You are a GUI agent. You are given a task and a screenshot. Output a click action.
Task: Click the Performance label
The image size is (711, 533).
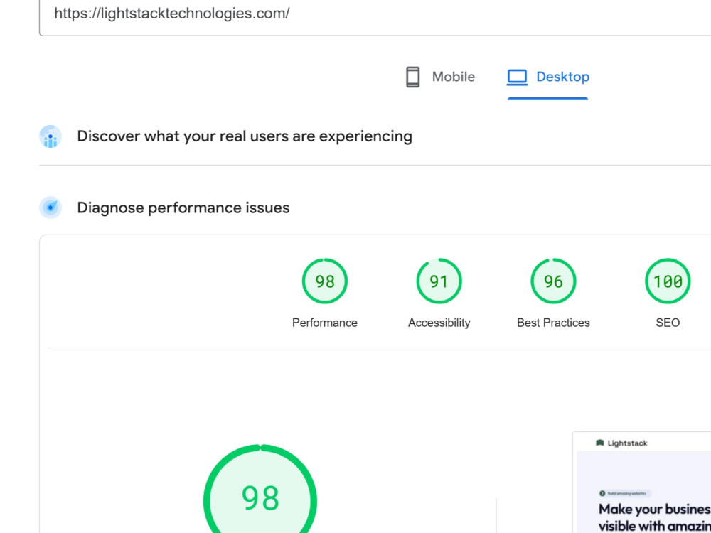(x=325, y=323)
